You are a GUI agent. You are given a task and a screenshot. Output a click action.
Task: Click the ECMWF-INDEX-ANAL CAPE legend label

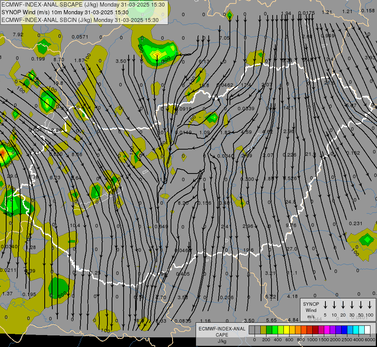(x=222, y=335)
